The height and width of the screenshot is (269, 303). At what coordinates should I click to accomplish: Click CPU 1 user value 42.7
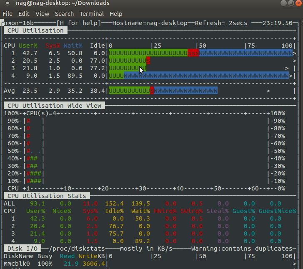(30, 53)
